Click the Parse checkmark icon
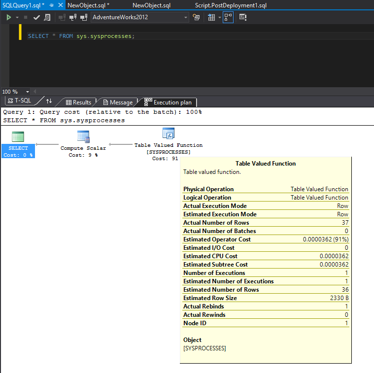This screenshot has width=374, height=373. 36,17
